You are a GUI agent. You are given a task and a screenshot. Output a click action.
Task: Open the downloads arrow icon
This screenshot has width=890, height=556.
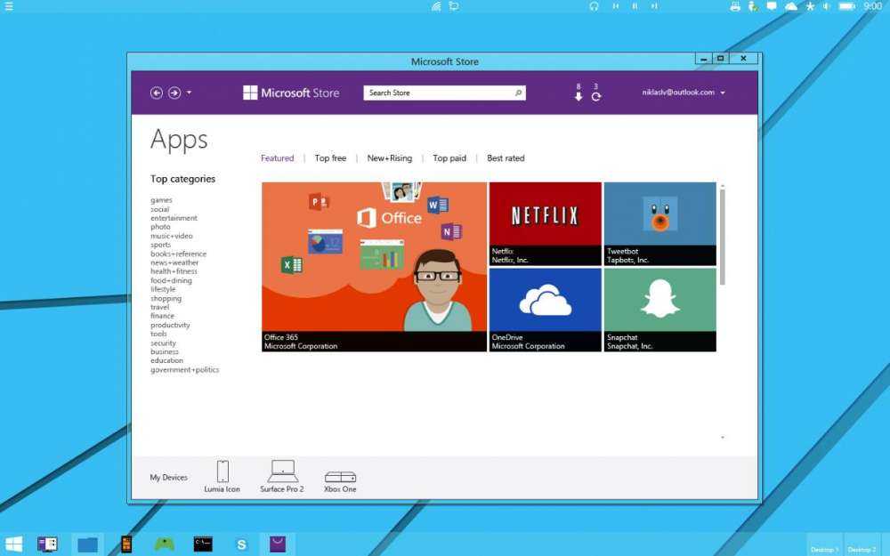578,96
